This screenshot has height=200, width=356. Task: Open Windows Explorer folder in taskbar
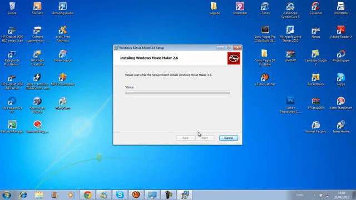coord(39,195)
